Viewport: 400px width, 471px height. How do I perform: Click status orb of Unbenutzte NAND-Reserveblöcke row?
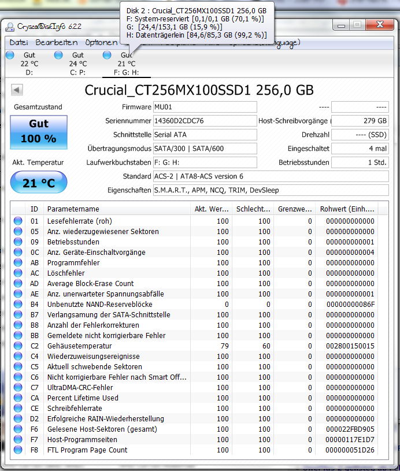tap(18, 305)
